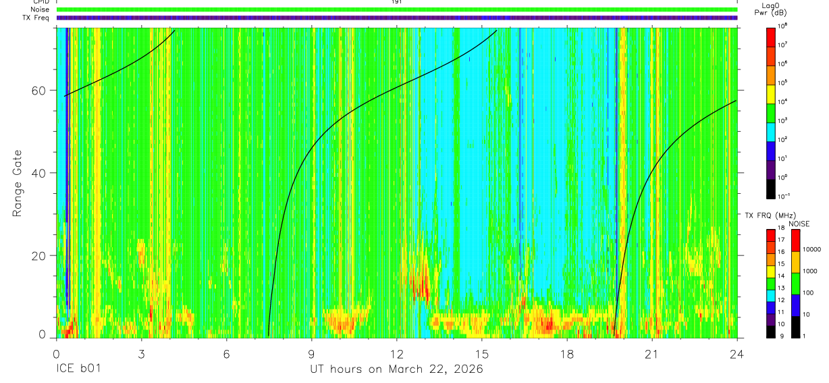
Task: Click the '17' label on TX FRQ scale
Action: [x=782, y=240]
